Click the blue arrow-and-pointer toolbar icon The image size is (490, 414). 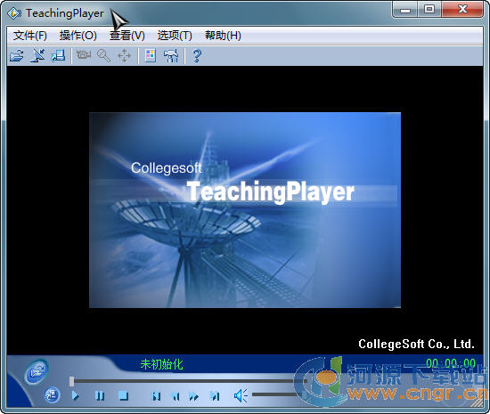tap(37, 56)
